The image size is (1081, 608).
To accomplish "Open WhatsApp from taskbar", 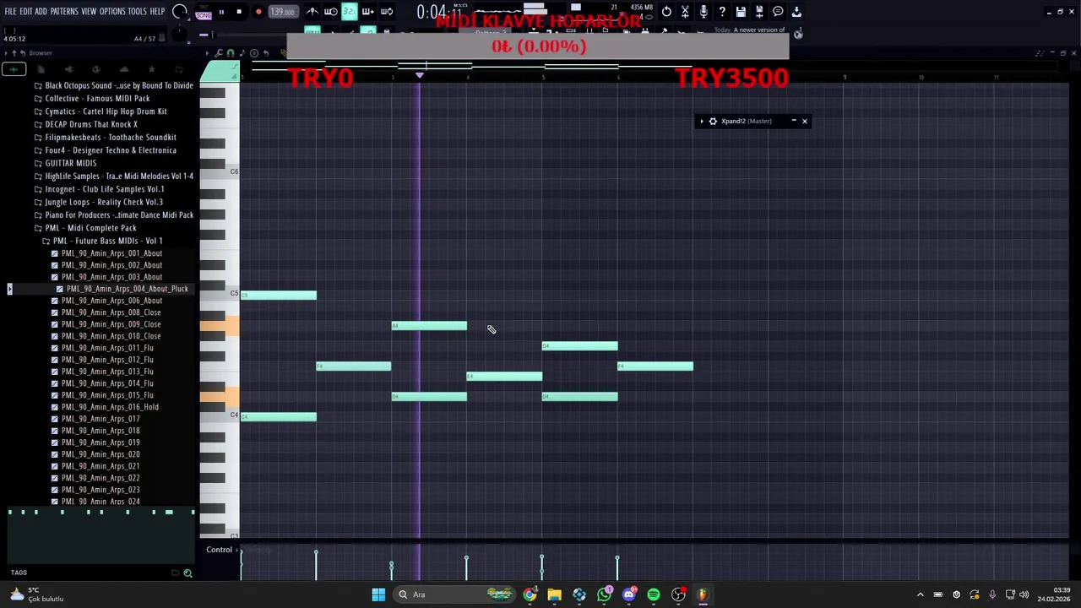I will [604, 594].
